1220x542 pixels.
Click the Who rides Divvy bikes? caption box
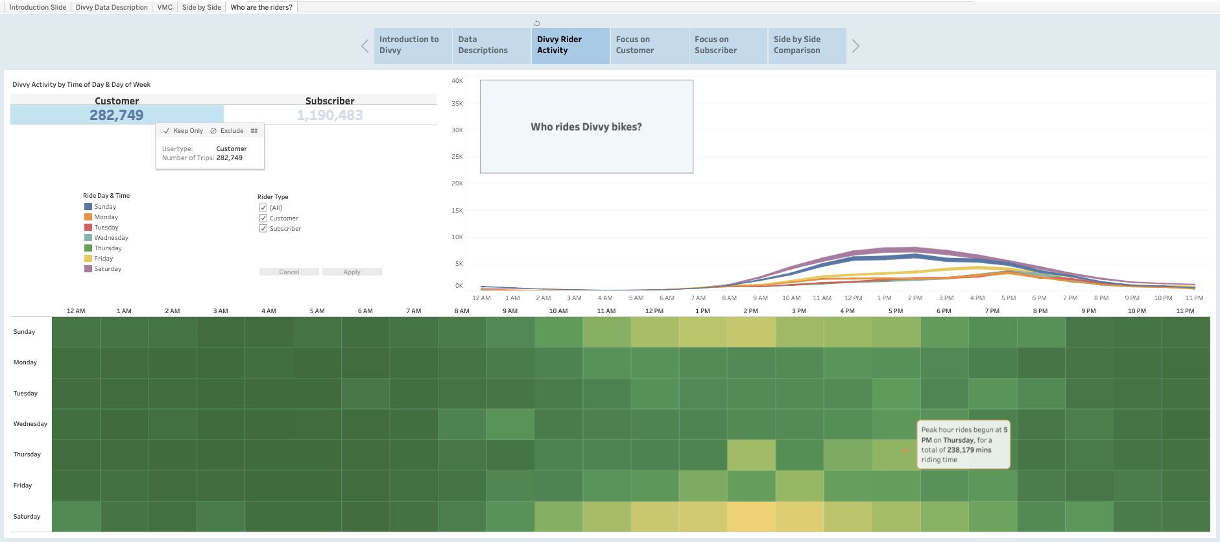586,126
